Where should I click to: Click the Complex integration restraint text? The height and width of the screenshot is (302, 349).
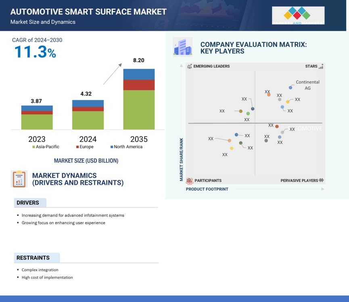pos(40,270)
